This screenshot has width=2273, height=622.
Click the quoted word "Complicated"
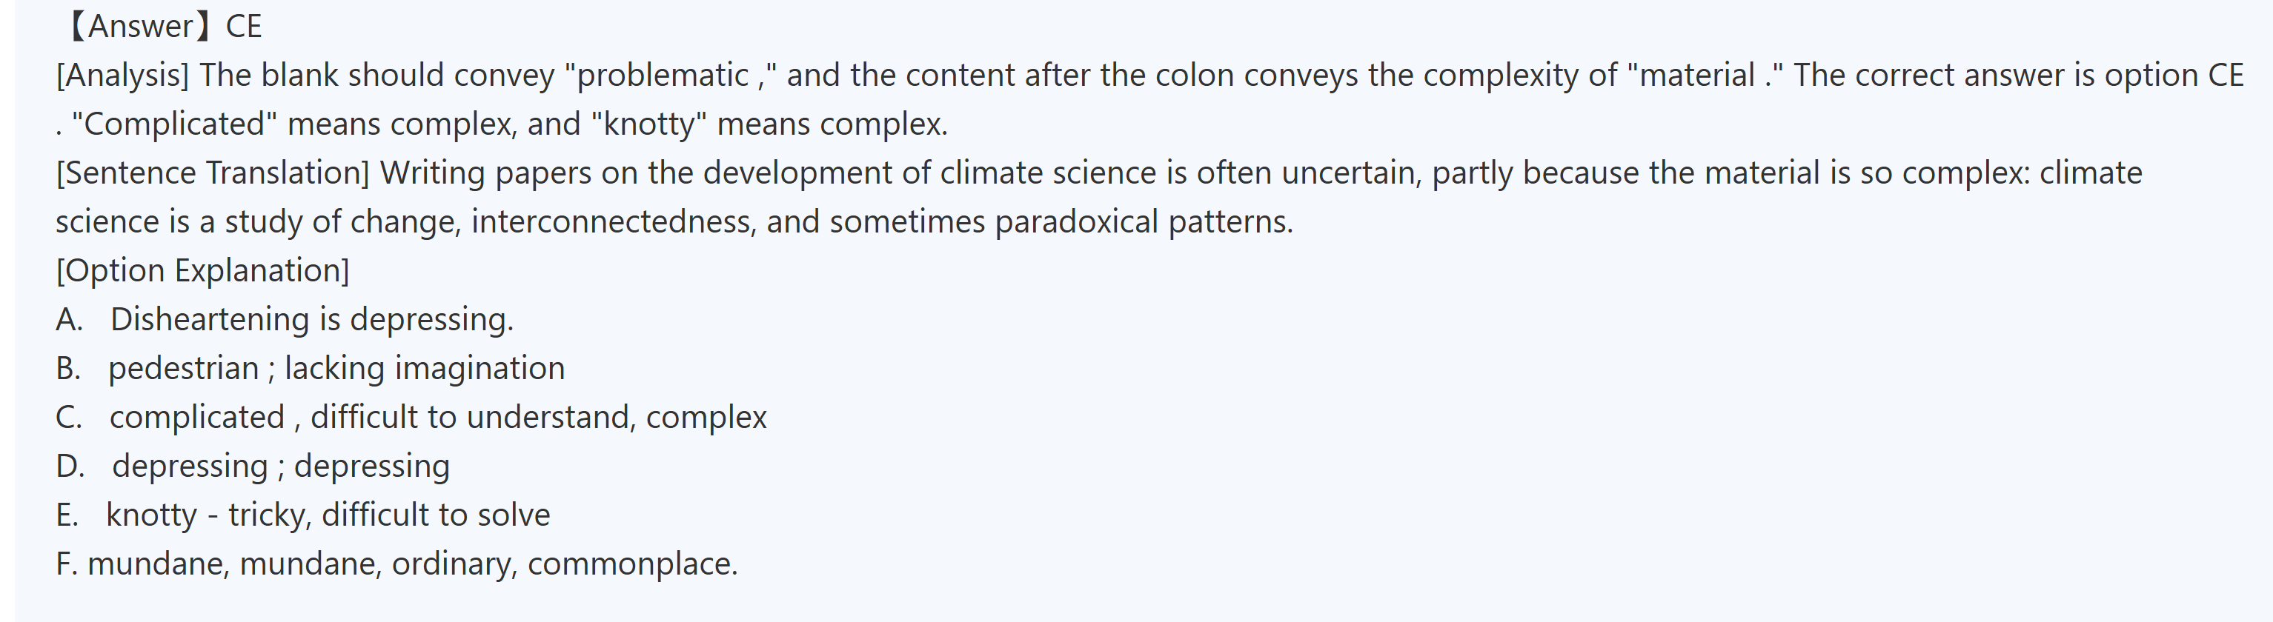(174, 124)
